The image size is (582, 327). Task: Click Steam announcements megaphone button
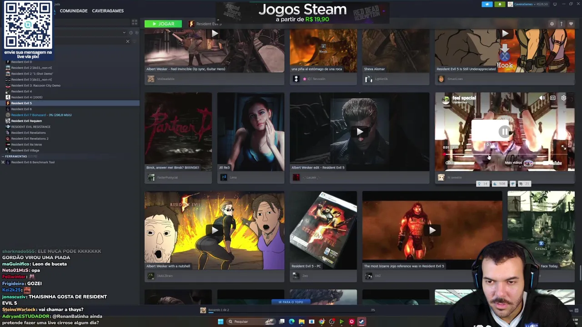click(x=487, y=4)
